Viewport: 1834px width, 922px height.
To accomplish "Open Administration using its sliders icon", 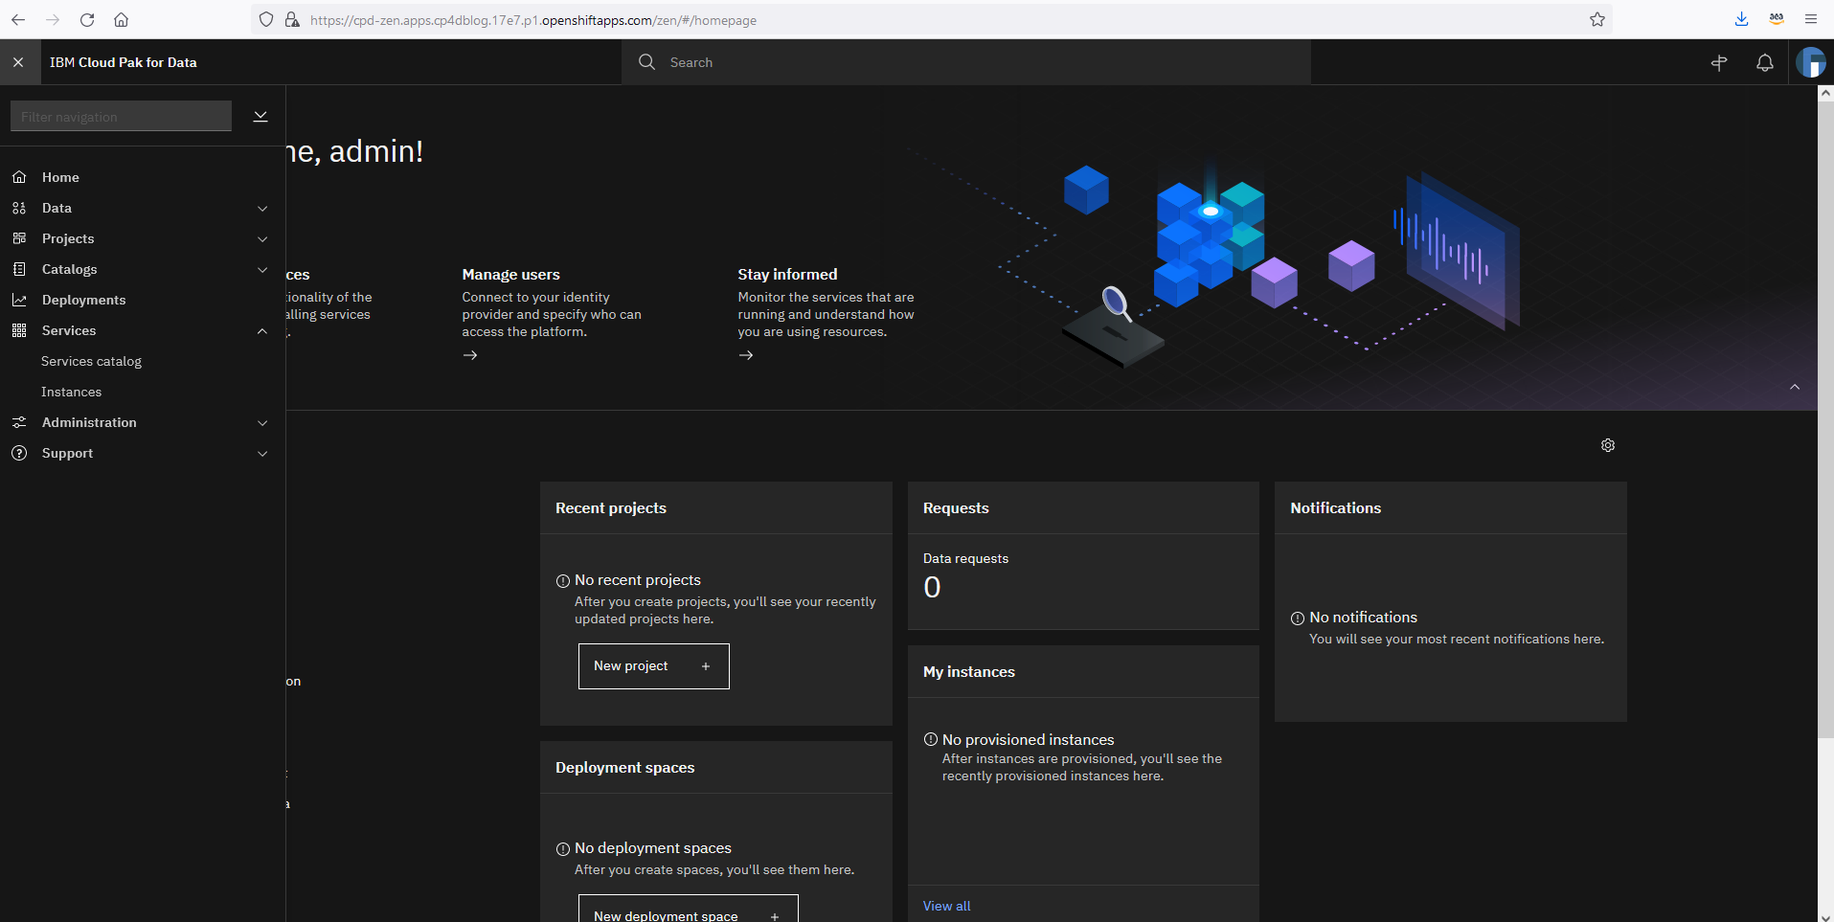I will pyautogui.click(x=19, y=422).
